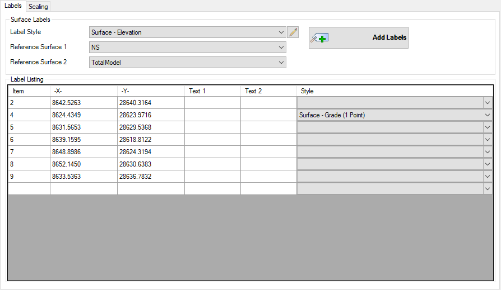The width and height of the screenshot is (501, 290).
Task: Click the -X- column header
Action: 83,91
